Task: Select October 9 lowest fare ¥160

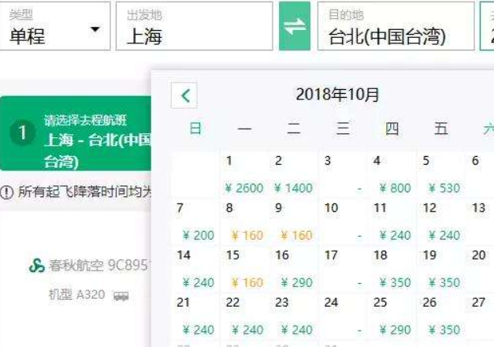Action: click(x=294, y=222)
